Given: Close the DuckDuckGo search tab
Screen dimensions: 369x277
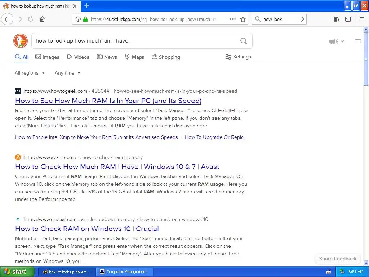Looking at the screenshot, I should pos(75,6).
